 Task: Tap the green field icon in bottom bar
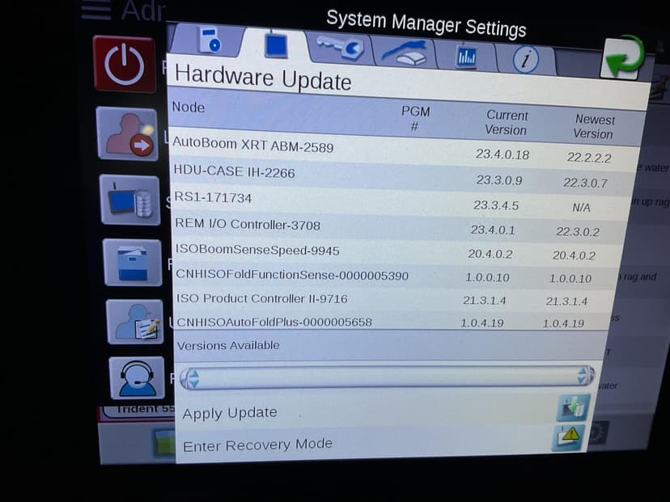165,443
